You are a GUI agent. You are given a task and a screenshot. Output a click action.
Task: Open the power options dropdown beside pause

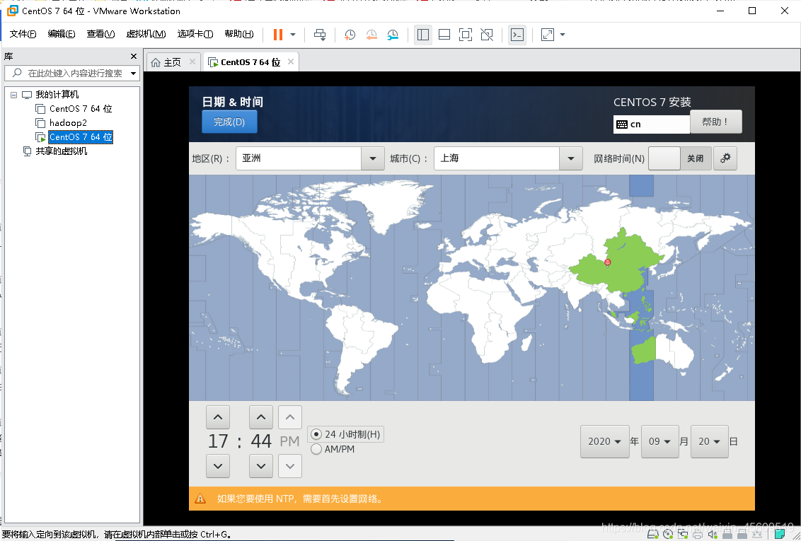[x=293, y=35]
